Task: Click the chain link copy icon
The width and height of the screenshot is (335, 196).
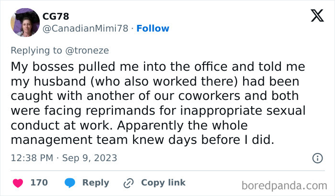Action: (128, 183)
